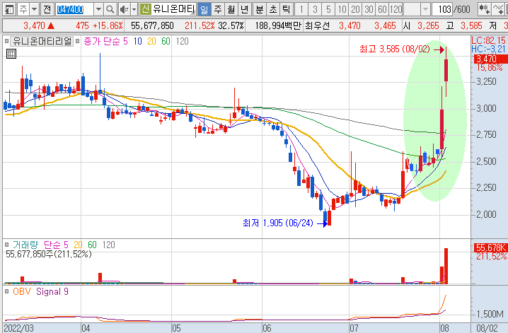Viewport: 508px width, 333px height.
Task: Click the HC:-3.21 indicator text
Action: tap(488, 49)
